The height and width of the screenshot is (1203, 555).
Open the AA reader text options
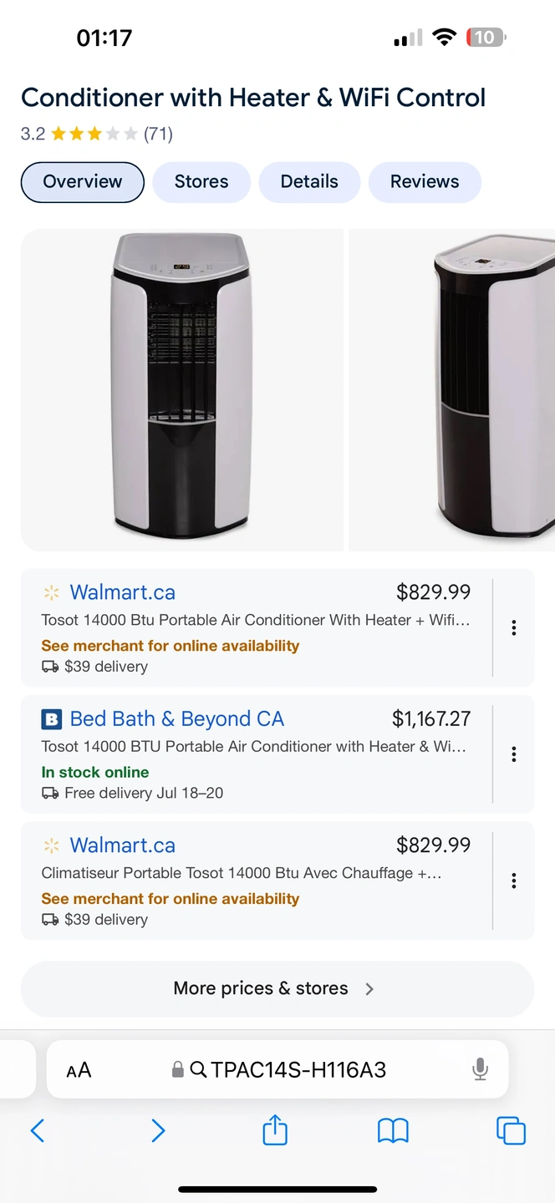(x=79, y=1070)
